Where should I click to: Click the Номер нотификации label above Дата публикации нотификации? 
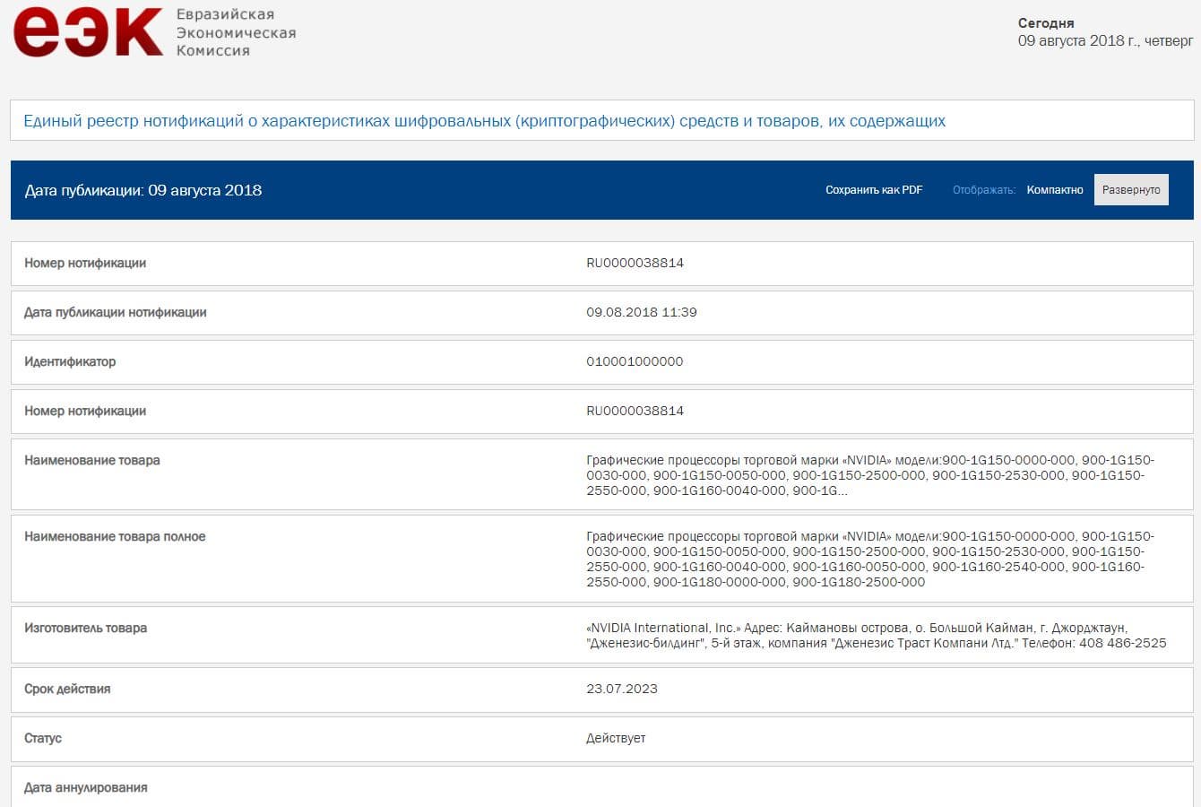pos(85,263)
